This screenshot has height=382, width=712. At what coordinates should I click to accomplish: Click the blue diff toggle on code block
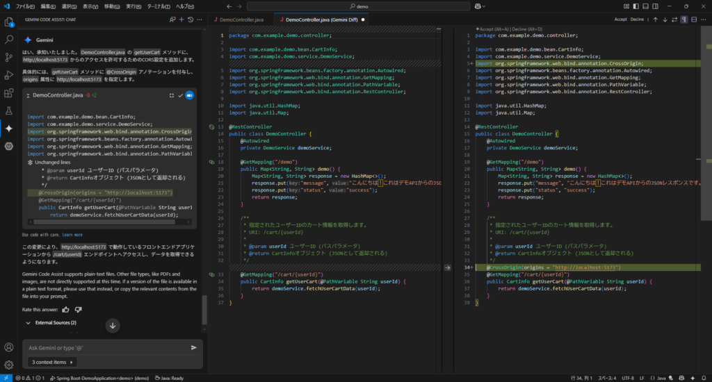click(x=189, y=96)
